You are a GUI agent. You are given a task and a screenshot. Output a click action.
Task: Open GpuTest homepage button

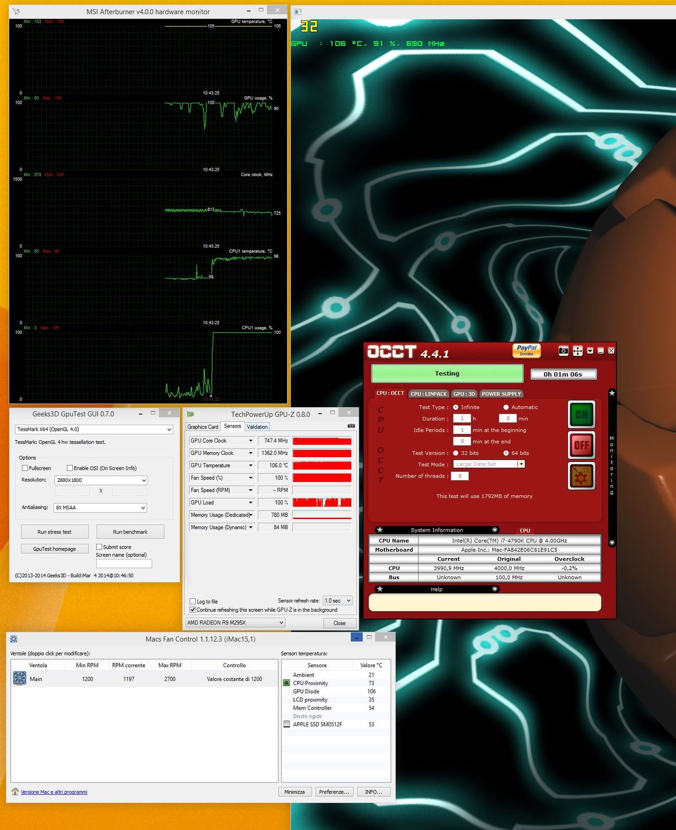(x=54, y=549)
